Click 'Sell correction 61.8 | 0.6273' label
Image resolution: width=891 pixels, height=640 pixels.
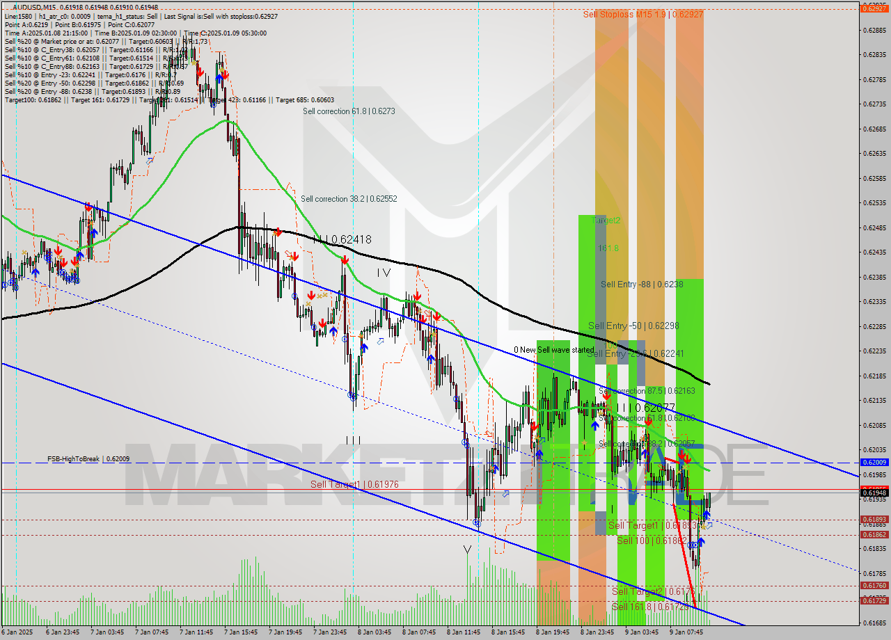pyautogui.click(x=349, y=111)
